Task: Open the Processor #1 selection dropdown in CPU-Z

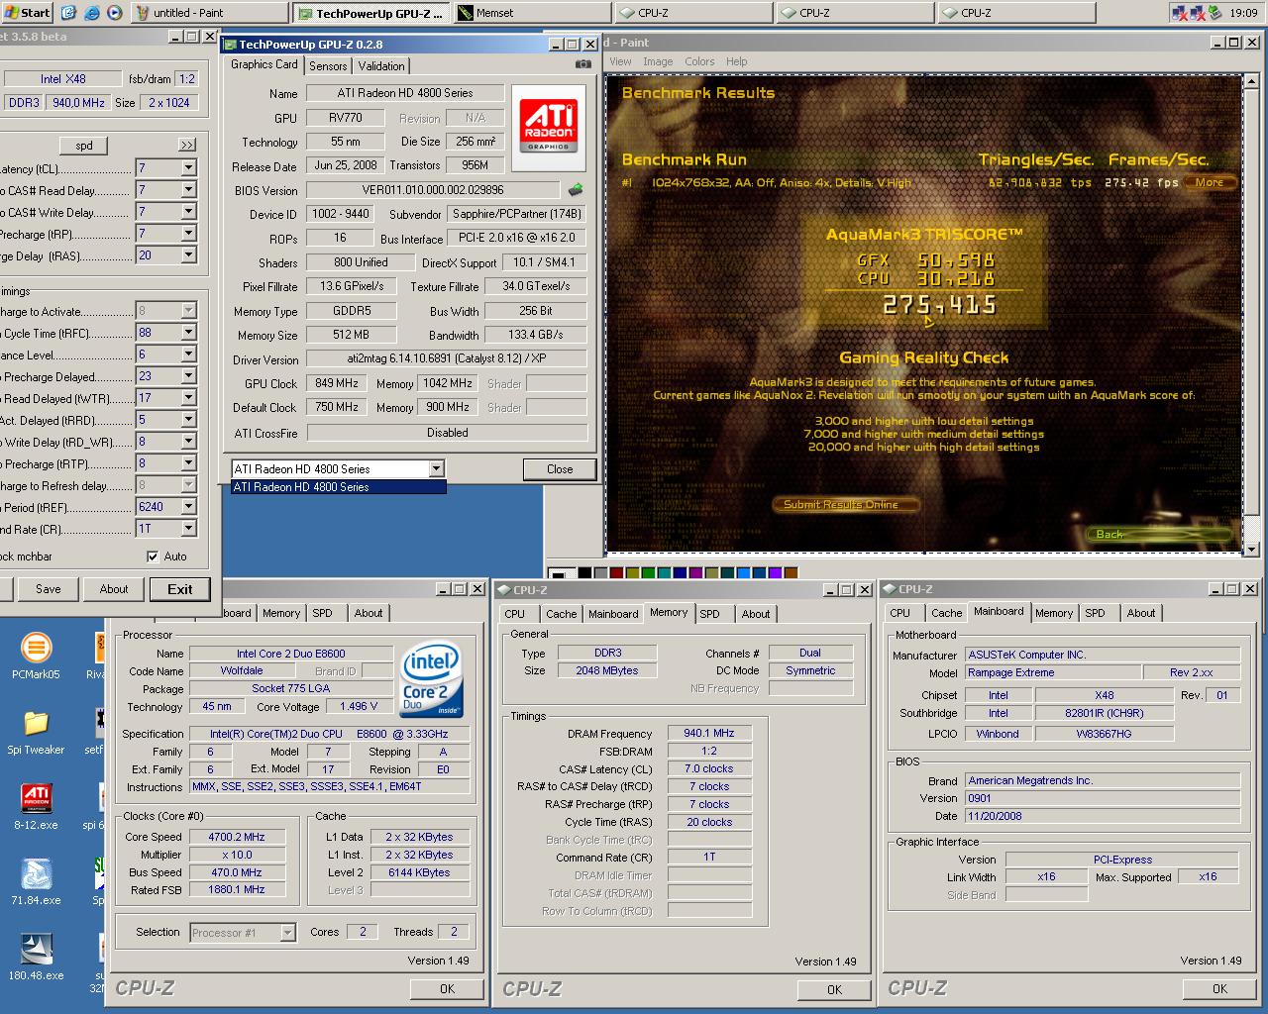Action: (287, 933)
